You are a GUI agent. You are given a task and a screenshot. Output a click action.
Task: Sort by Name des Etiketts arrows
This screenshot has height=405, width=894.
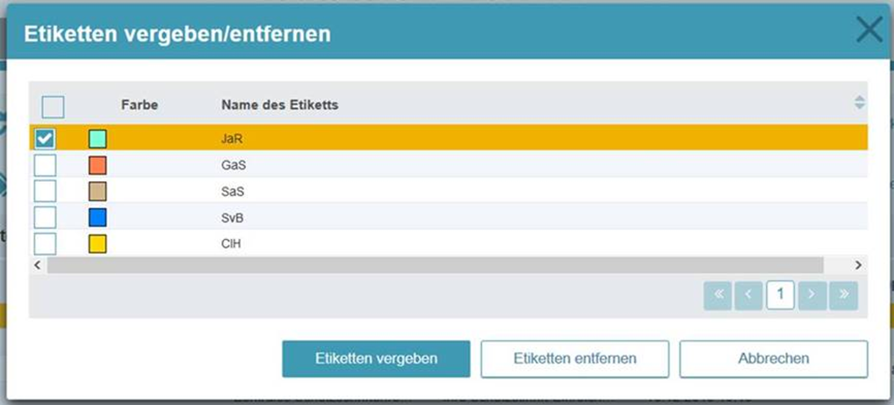(860, 103)
